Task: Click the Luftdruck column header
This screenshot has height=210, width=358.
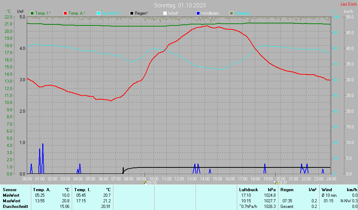Action: [249, 189]
